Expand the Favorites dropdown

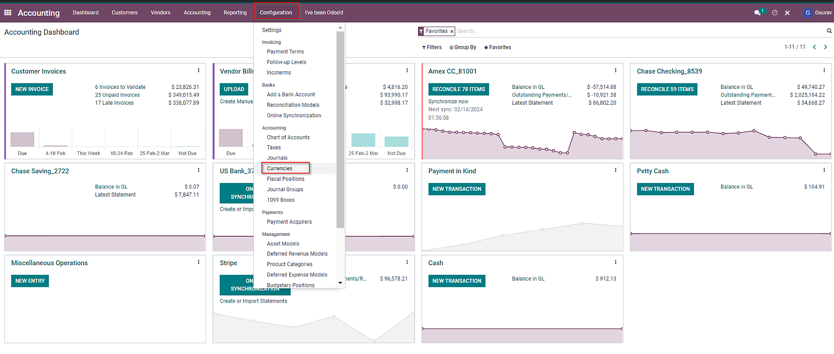(x=497, y=47)
